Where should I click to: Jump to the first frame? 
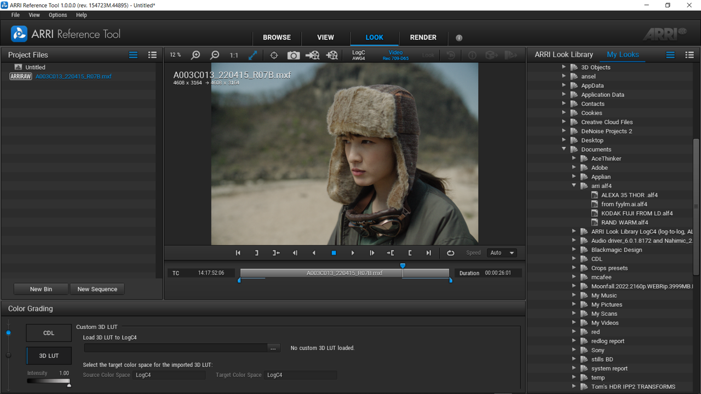tap(238, 253)
